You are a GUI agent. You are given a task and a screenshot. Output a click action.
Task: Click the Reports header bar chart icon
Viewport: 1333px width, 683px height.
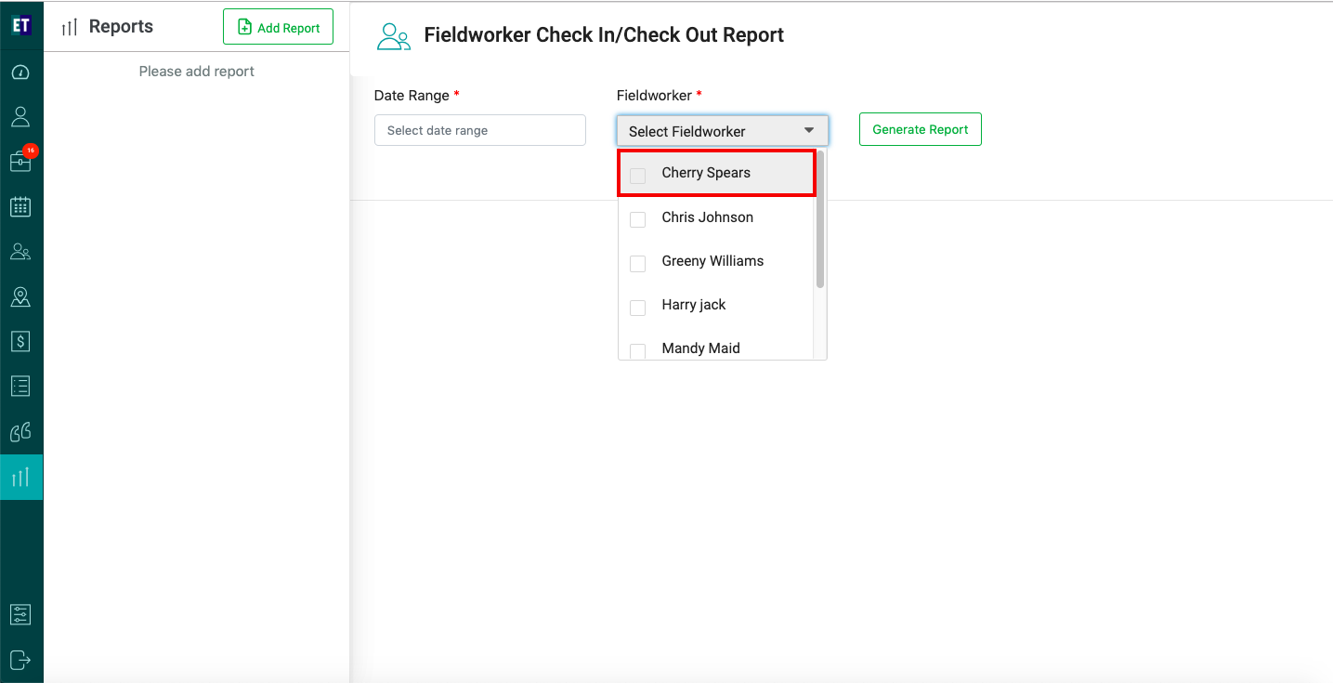click(70, 28)
